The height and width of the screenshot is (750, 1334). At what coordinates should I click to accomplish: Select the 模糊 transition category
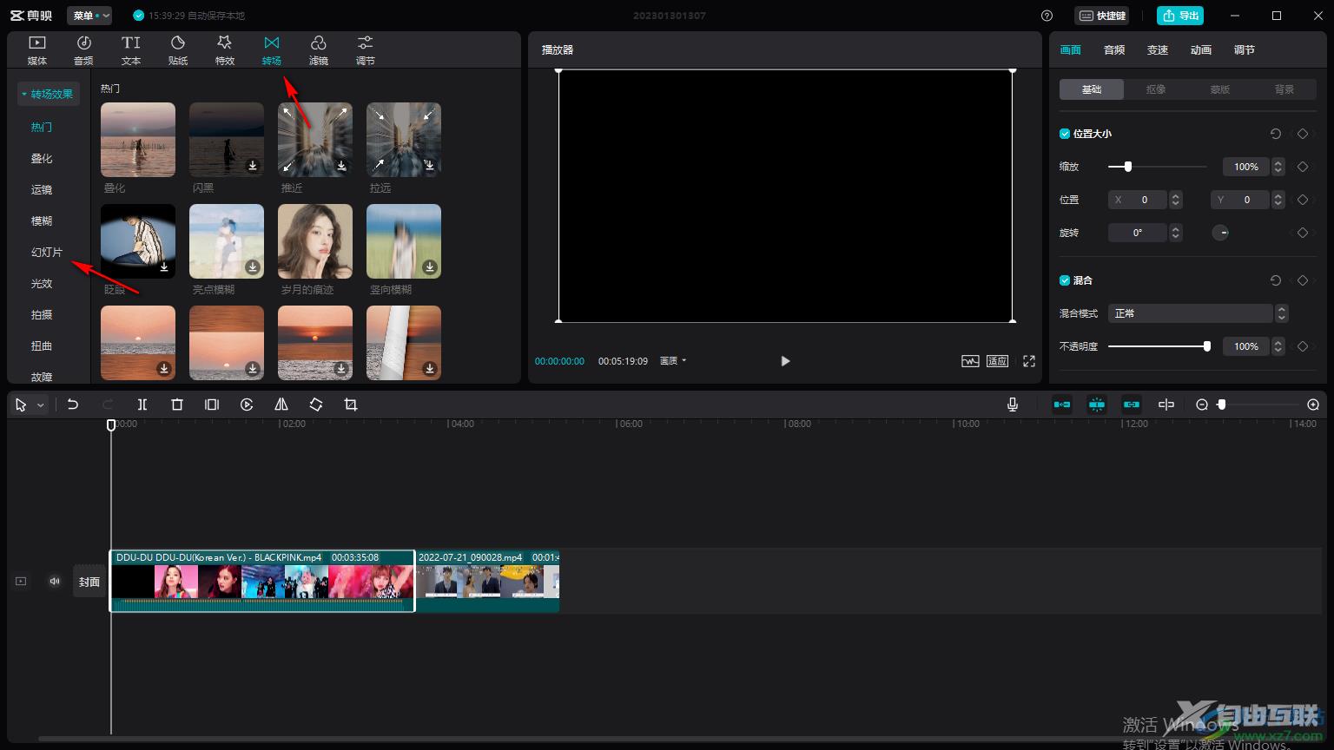pos(42,220)
